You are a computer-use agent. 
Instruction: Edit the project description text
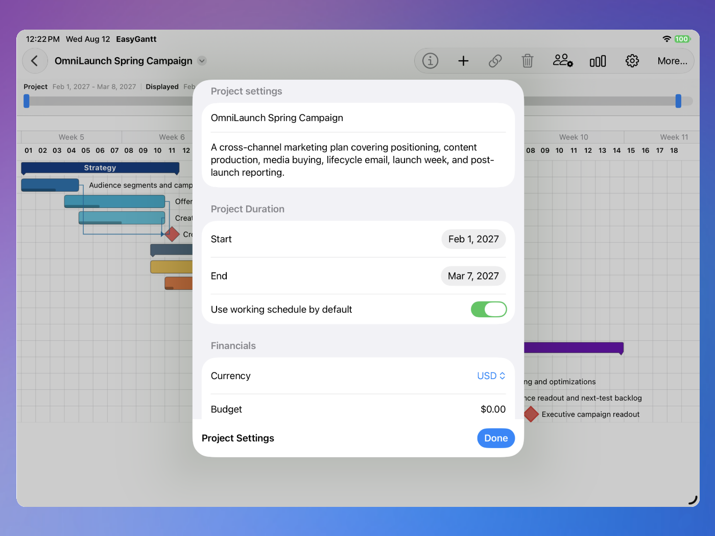click(x=358, y=160)
